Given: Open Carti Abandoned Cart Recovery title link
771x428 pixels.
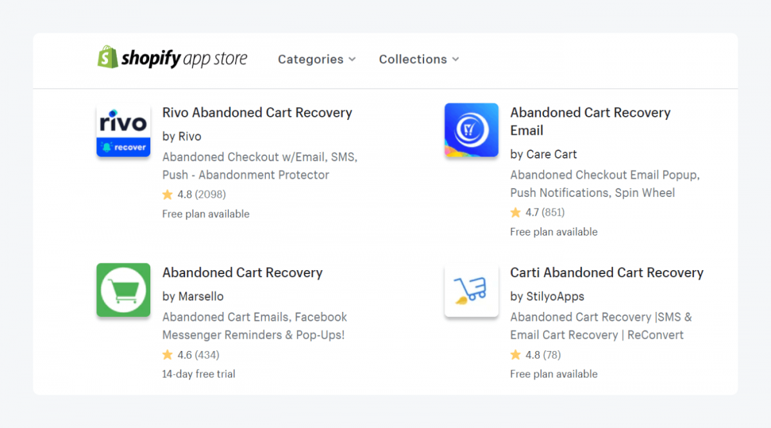Looking at the screenshot, I should [607, 273].
